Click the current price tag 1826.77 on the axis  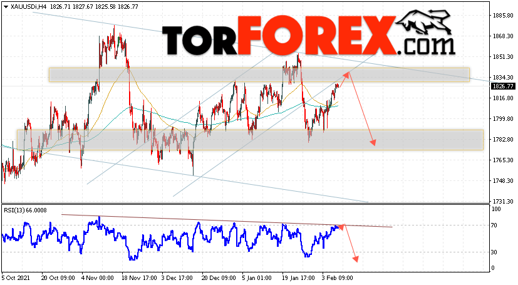pos(503,86)
